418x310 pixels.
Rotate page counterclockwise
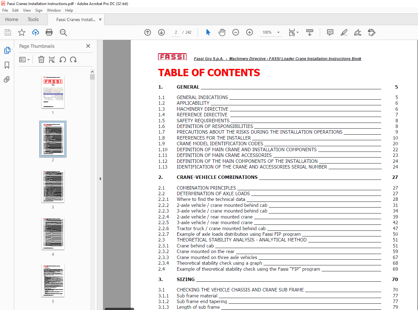tap(63, 59)
